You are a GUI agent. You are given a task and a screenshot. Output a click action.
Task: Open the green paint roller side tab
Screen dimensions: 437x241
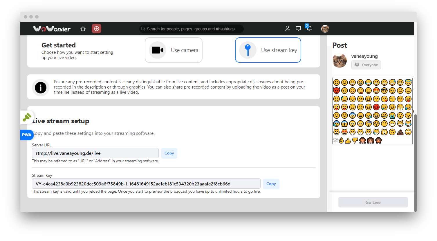[27, 117]
